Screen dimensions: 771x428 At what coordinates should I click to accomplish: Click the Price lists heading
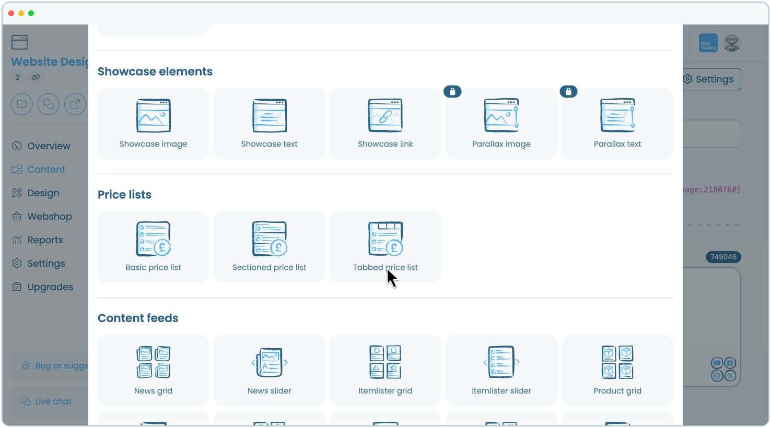point(124,195)
